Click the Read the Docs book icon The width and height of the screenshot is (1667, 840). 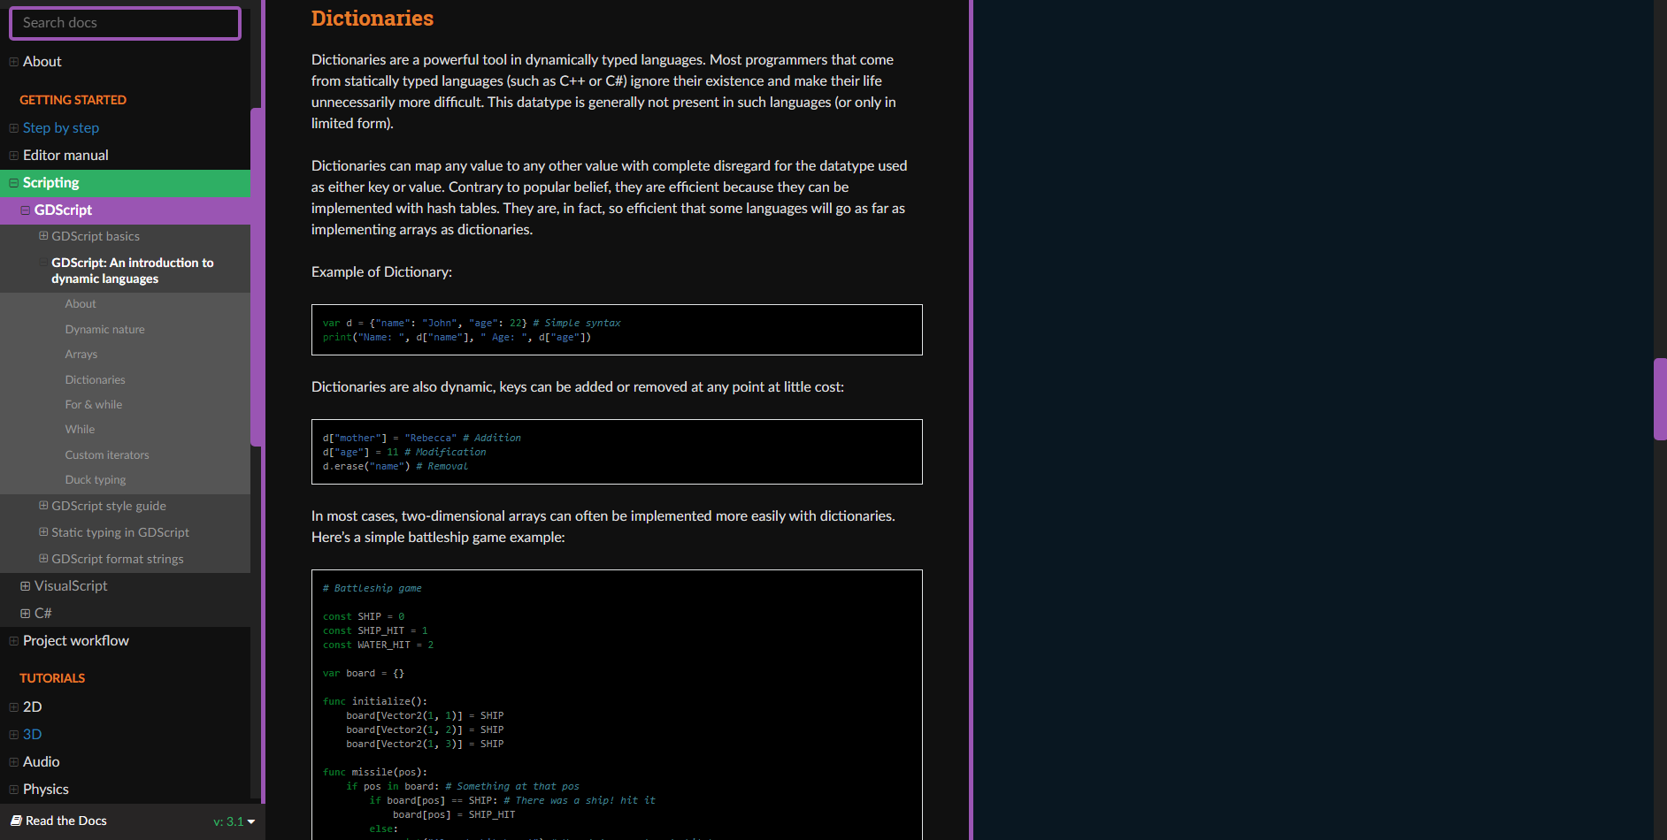[x=14, y=821]
